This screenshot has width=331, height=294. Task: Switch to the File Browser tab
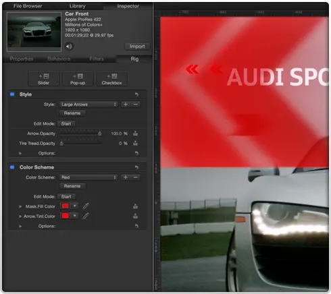coord(28,6)
